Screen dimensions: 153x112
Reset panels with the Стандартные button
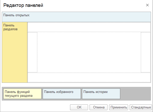pyautogui.click(x=141, y=107)
